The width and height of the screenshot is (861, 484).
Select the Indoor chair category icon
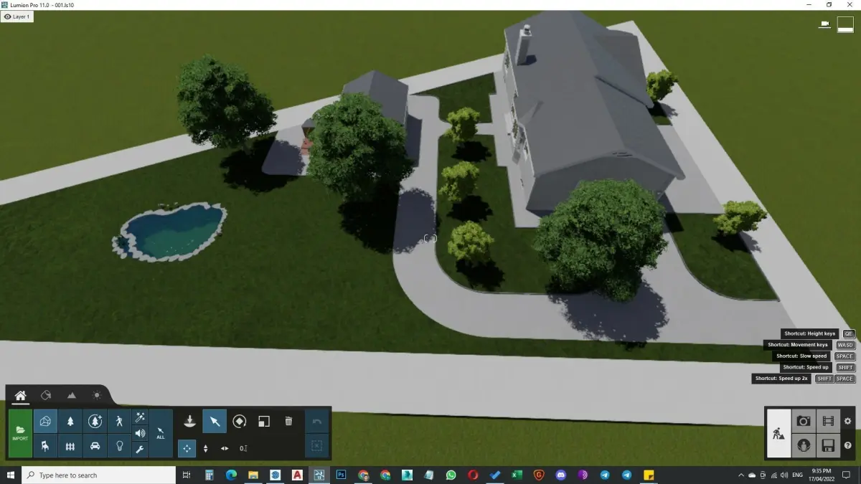[x=45, y=446]
